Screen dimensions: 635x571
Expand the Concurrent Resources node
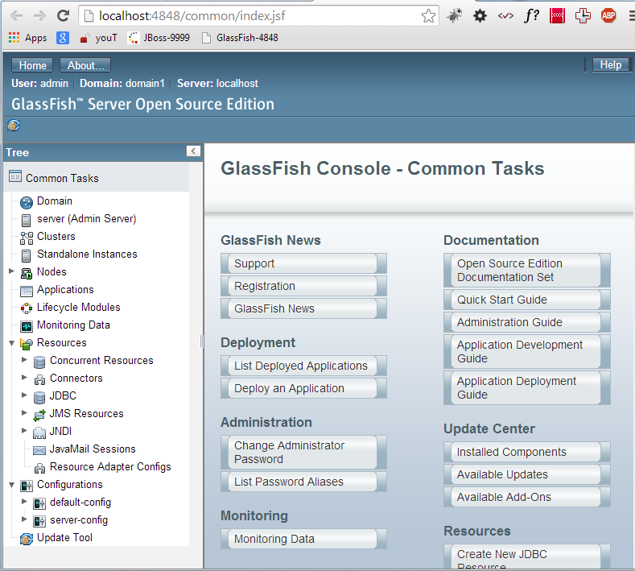pos(24,359)
